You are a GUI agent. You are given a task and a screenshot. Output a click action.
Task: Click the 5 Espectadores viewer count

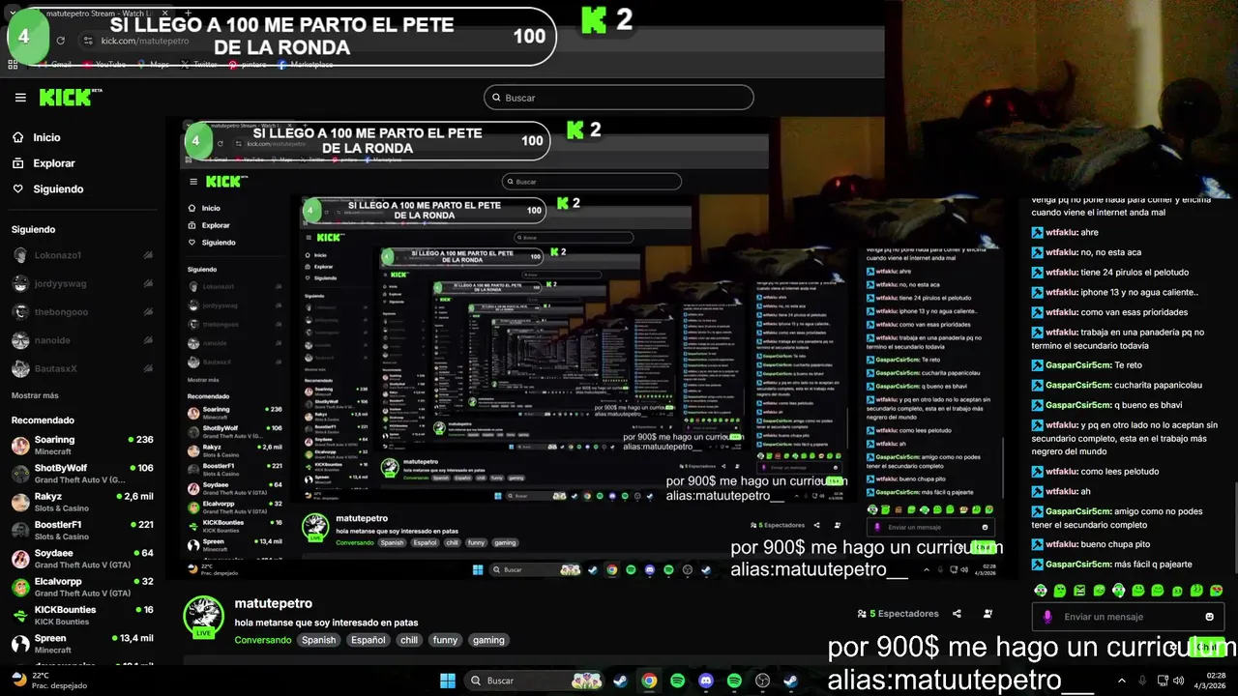(898, 614)
